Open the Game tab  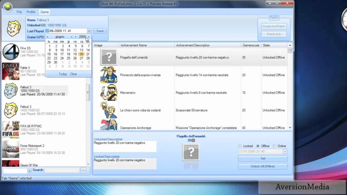tap(44, 12)
